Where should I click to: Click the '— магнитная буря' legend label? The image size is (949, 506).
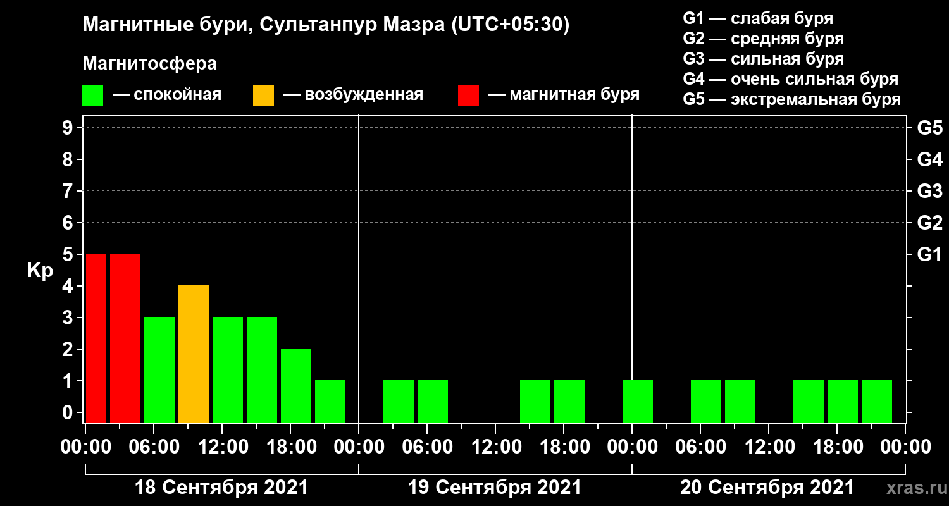564,96
